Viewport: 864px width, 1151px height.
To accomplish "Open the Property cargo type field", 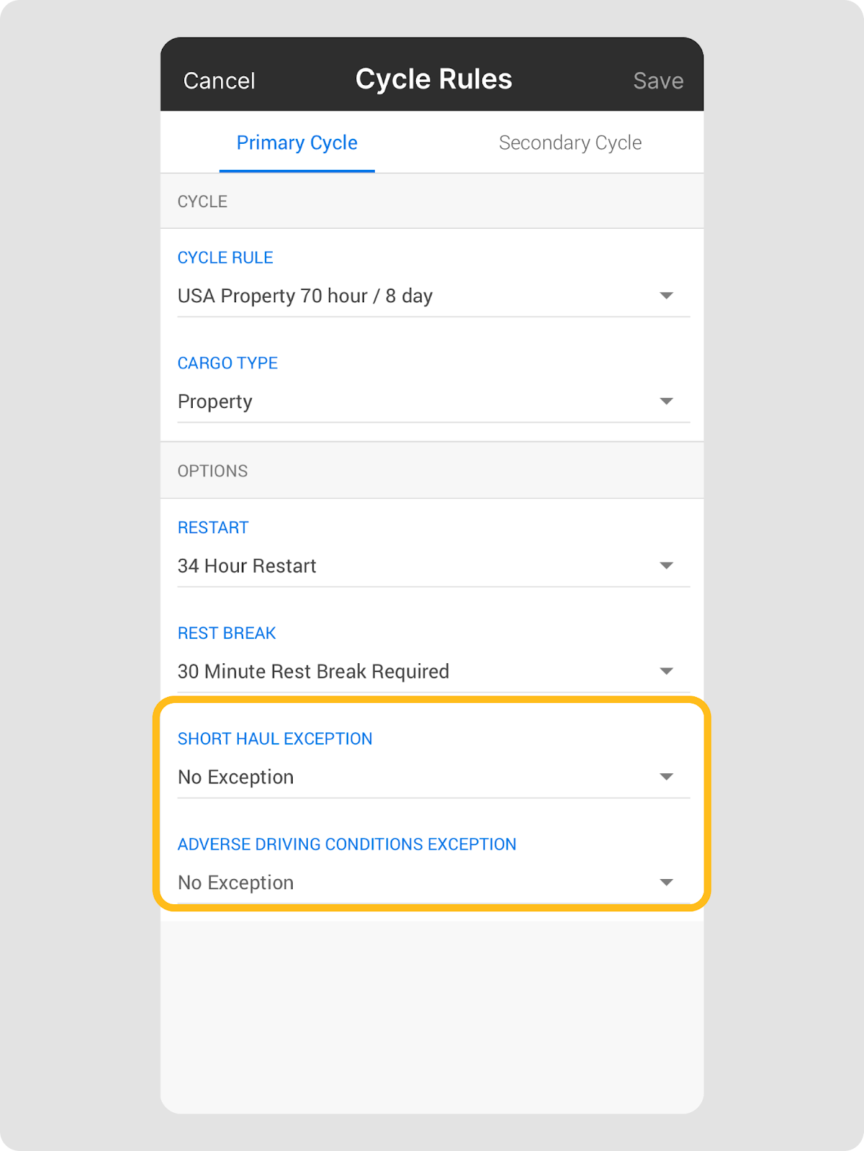I will (215, 401).
